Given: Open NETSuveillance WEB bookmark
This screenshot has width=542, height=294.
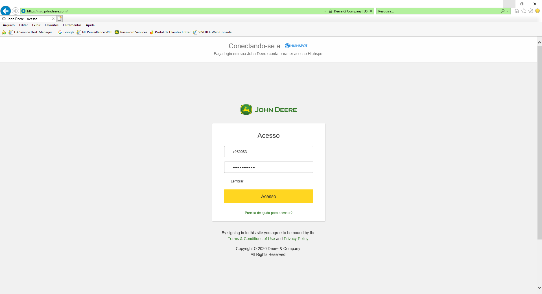Looking at the screenshot, I should (95, 32).
